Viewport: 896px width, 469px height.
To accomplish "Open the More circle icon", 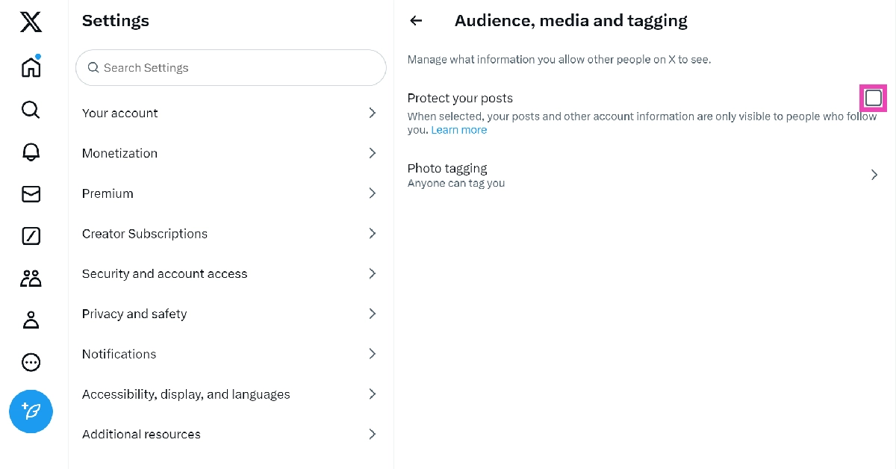I will [31, 362].
